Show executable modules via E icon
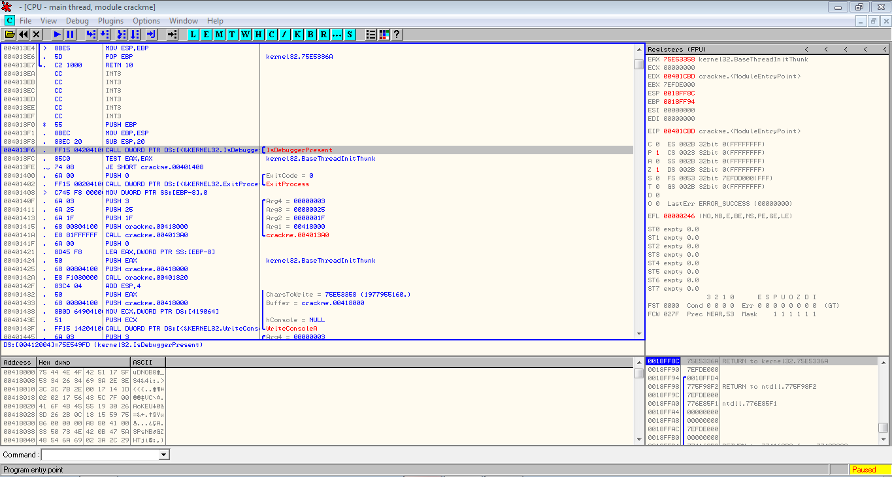The height and width of the screenshot is (477, 892). (206, 34)
